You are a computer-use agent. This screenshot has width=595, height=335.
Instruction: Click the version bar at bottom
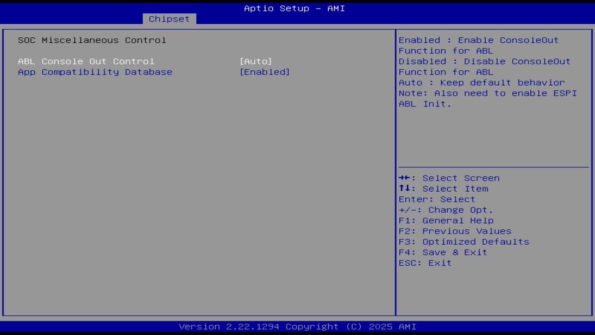[x=294, y=326]
